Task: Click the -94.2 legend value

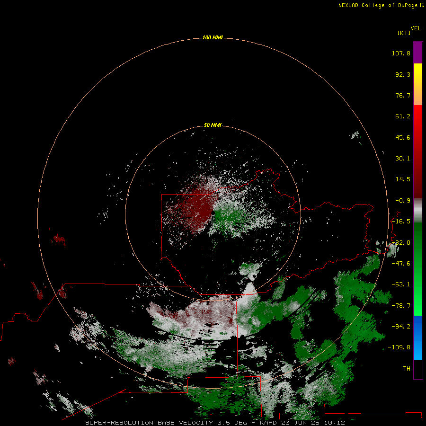Action: click(x=401, y=326)
